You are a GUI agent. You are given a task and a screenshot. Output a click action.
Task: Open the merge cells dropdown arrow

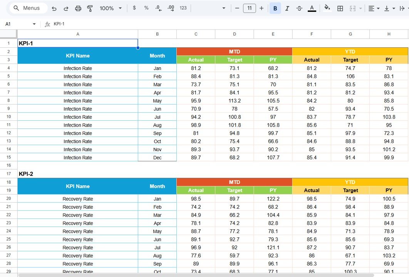(x=361, y=8)
